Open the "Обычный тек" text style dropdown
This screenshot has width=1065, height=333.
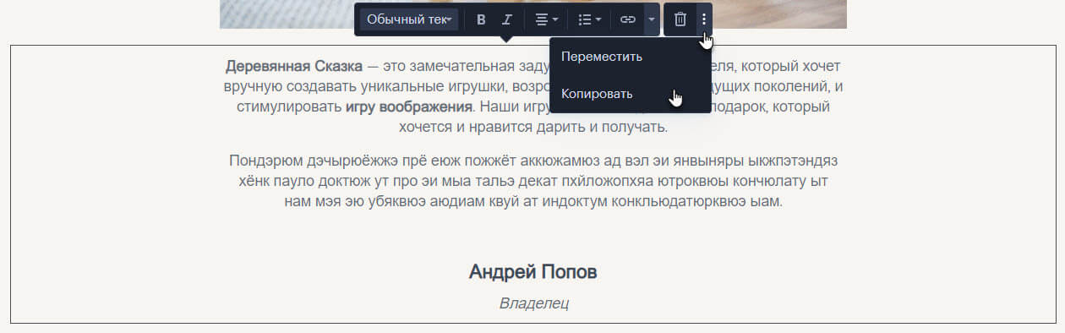point(409,19)
